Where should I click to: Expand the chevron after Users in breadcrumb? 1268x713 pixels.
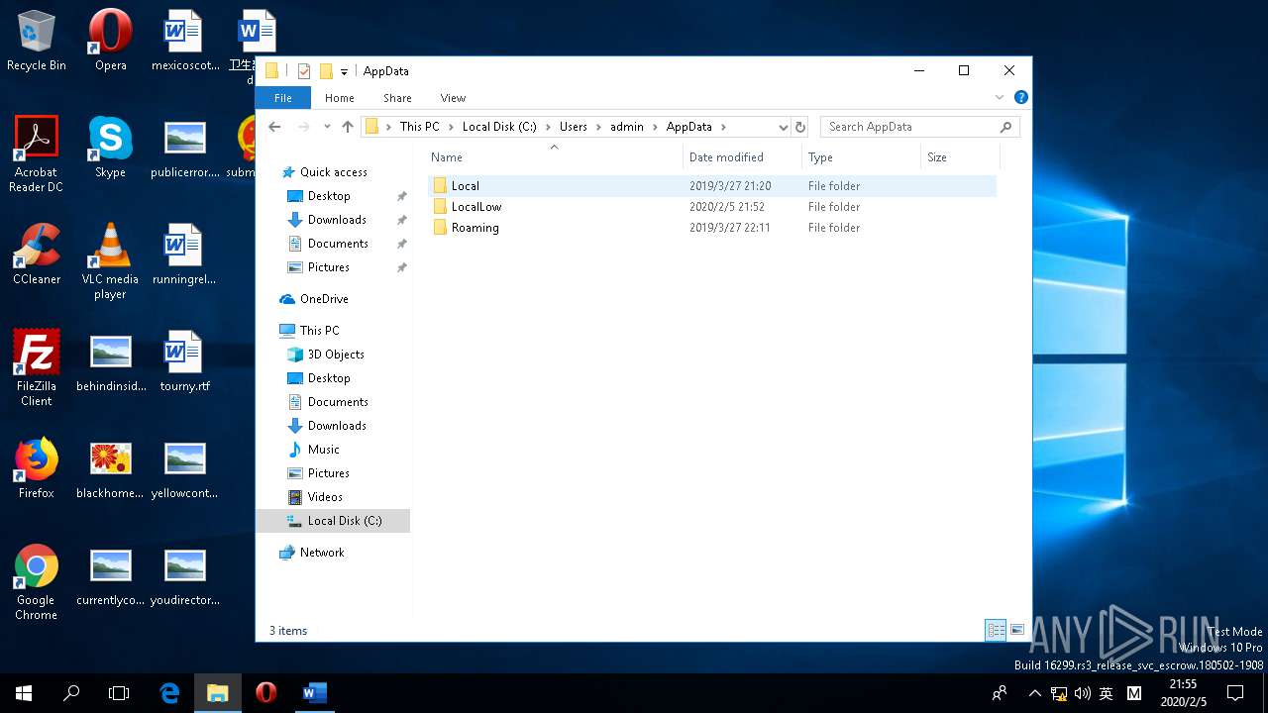click(x=598, y=127)
